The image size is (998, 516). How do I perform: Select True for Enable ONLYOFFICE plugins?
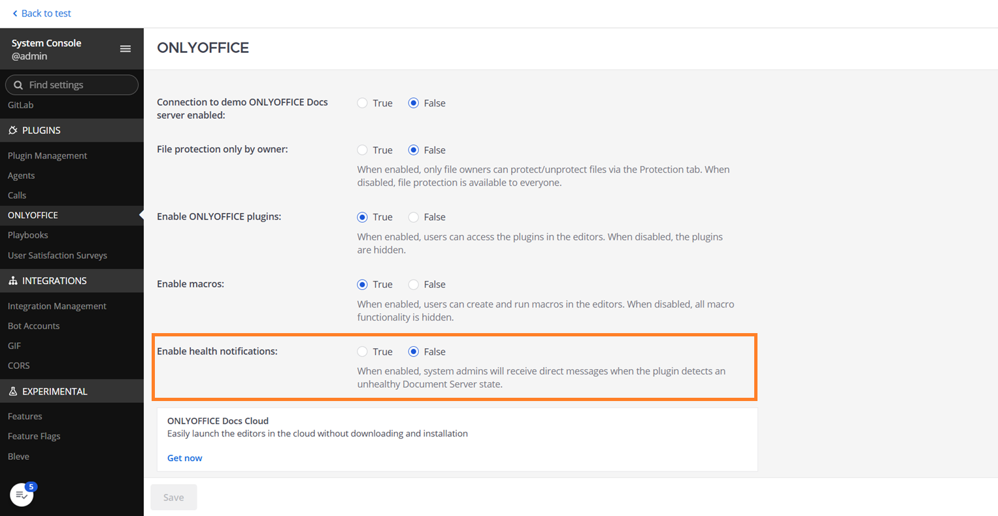point(362,218)
